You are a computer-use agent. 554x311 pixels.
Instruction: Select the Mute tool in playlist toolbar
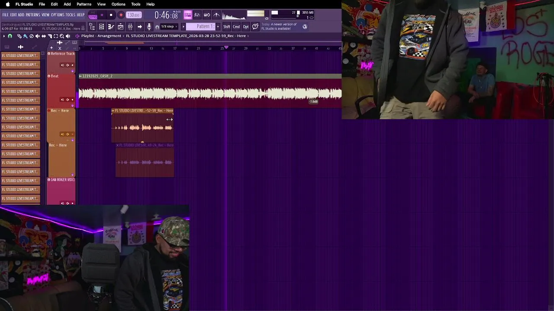point(37,36)
